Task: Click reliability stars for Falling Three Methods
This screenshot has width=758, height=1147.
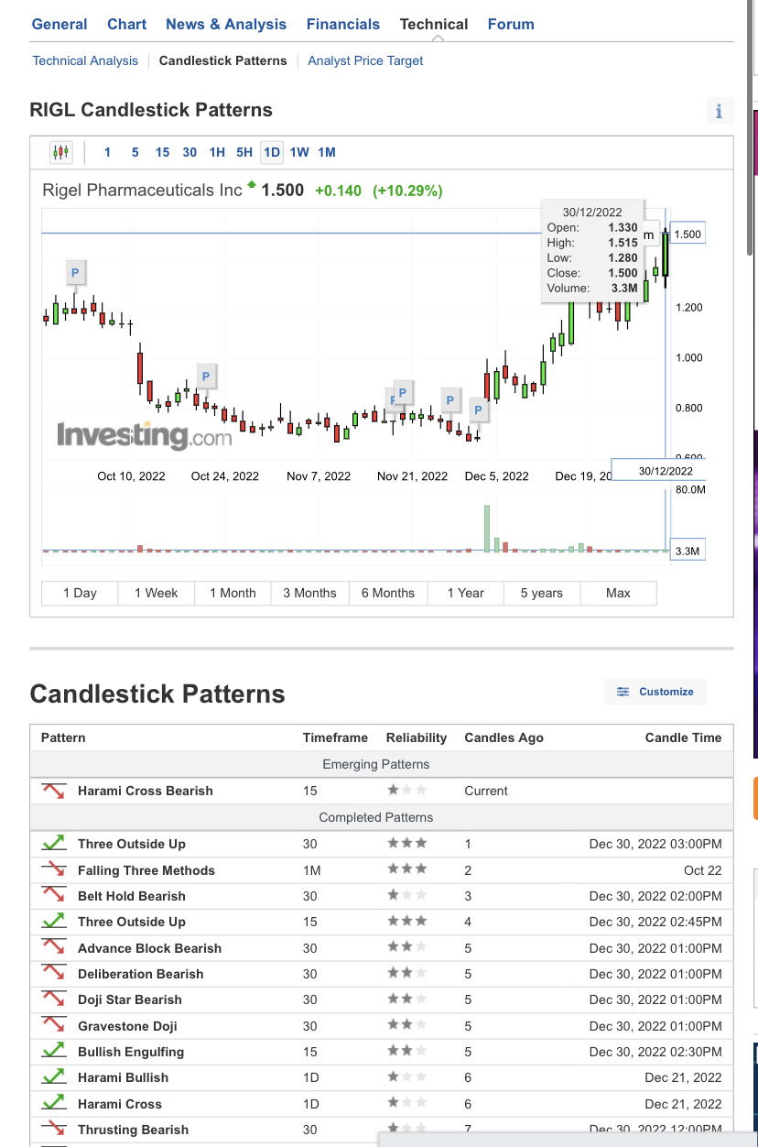Action: tap(406, 869)
